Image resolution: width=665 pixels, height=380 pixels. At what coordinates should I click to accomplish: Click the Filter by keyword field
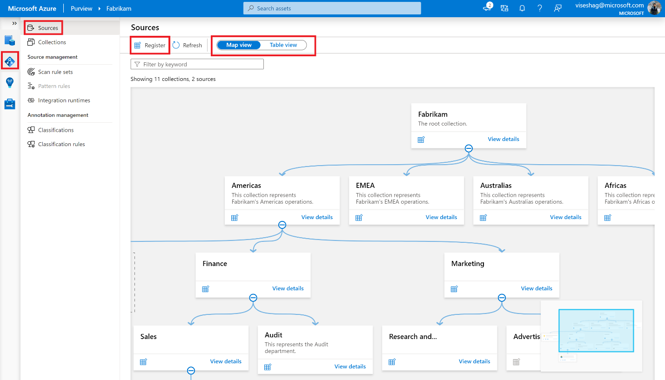197,64
